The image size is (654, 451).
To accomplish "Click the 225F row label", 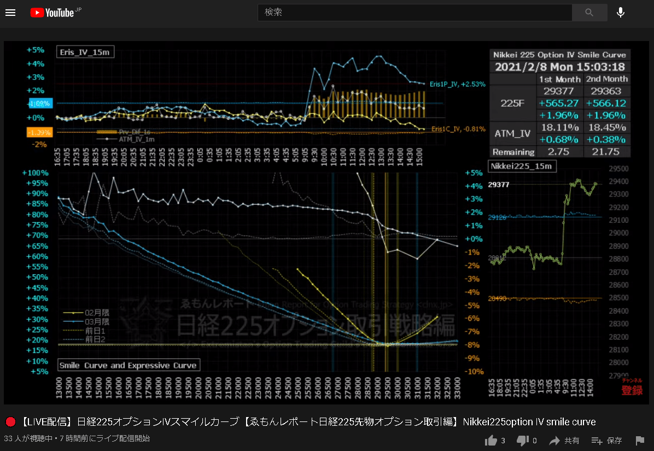I will point(512,103).
